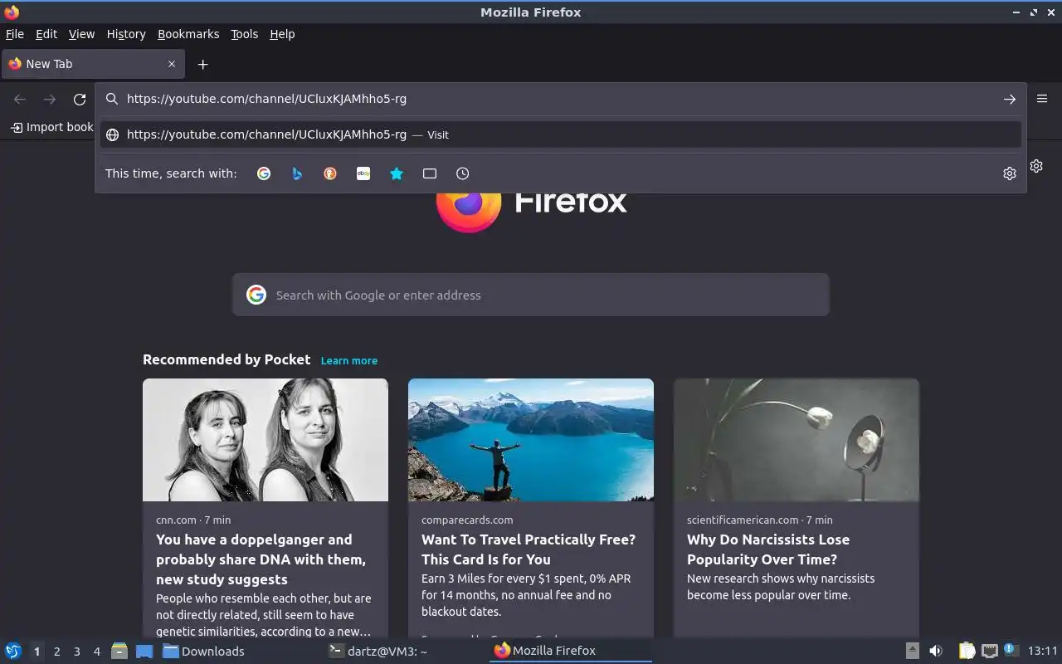Click Import bookmarks toolbar item
This screenshot has height=664, width=1062.
[x=51, y=127]
